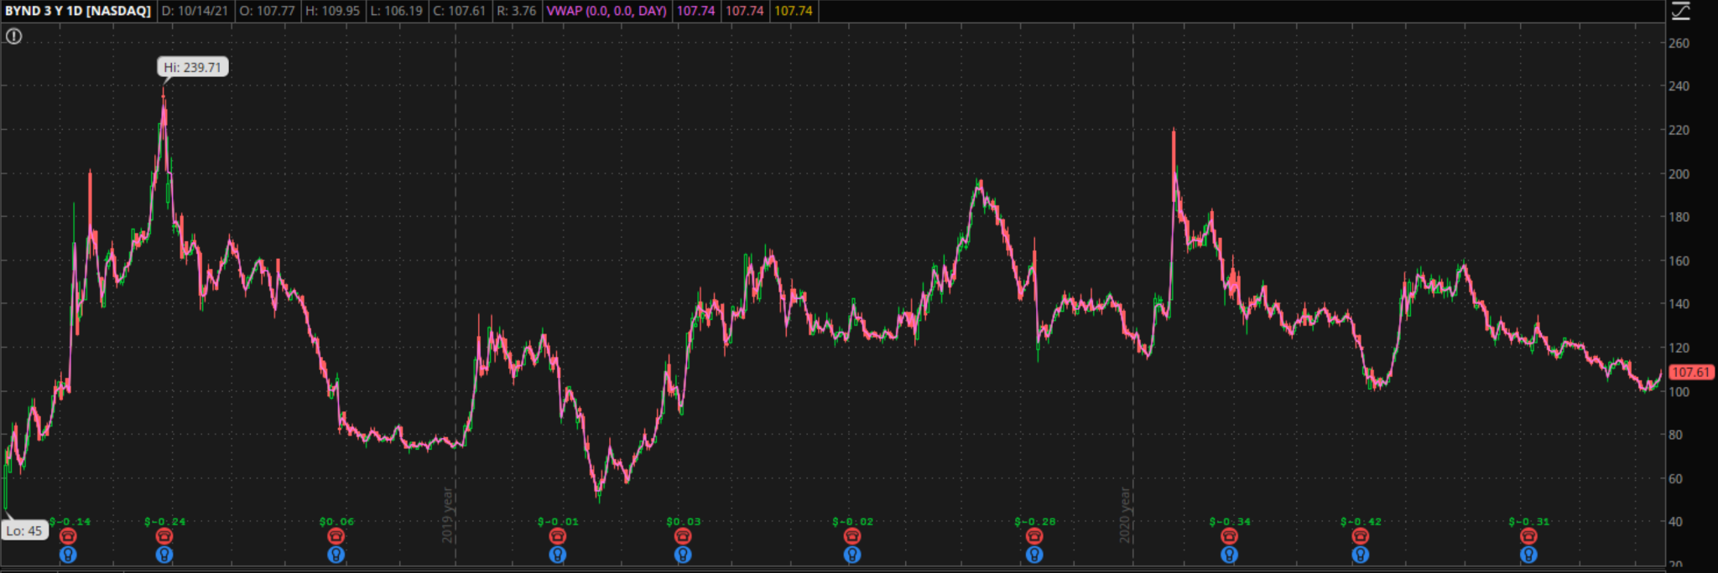1718x573 pixels.
Task: Click the red phone icon under $-0.02
Action: (852, 536)
